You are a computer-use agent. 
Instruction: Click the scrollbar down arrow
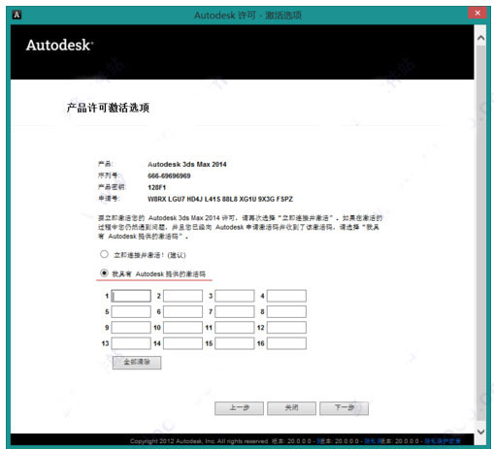(x=480, y=432)
